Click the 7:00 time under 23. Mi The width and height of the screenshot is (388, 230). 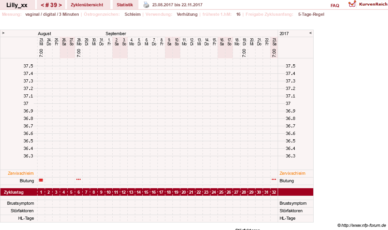point(41,53)
